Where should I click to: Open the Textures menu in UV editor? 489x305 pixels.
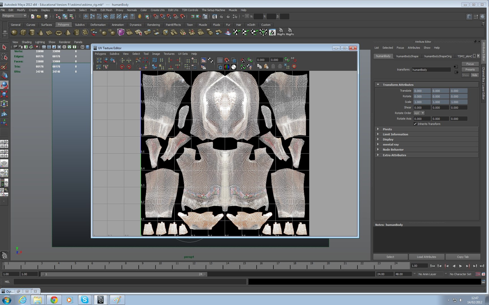click(x=169, y=54)
